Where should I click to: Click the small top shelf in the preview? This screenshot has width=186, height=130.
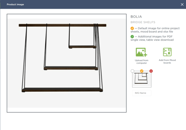82,47
